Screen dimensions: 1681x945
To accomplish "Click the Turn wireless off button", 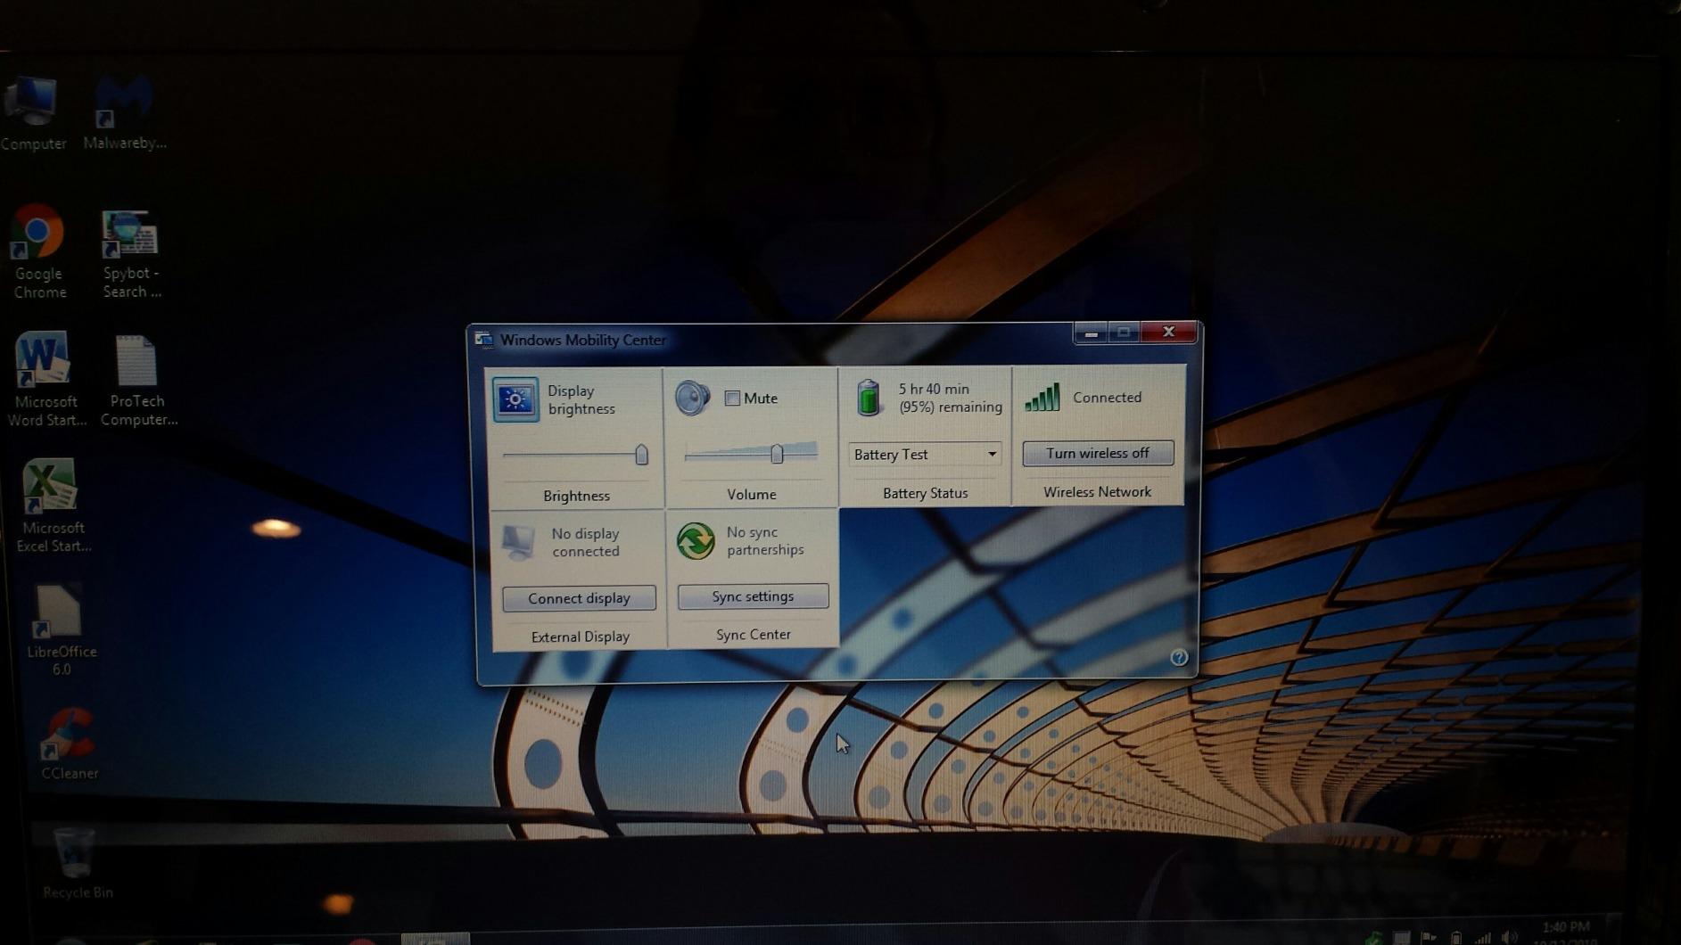I will (1098, 453).
